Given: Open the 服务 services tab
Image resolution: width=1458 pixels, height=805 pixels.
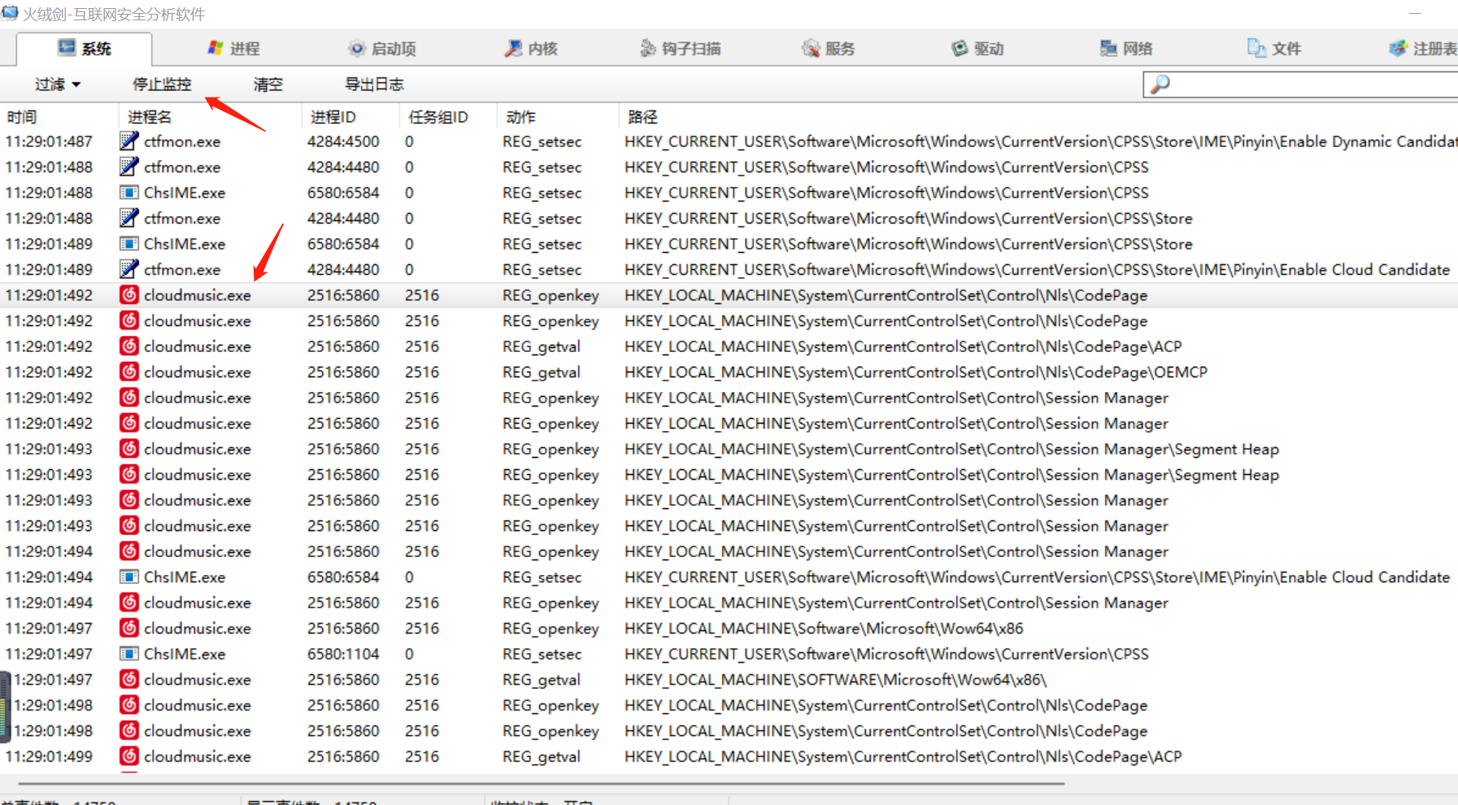Looking at the screenshot, I should tap(829, 49).
